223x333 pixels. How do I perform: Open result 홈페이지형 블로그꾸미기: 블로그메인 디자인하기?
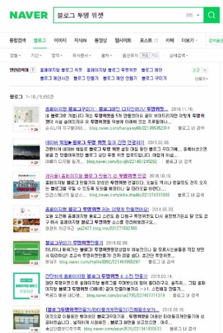click(106, 109)
